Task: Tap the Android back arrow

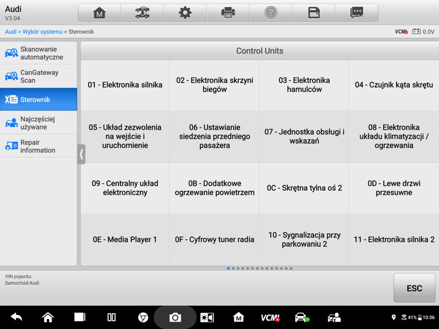Action: click(16, 317)
